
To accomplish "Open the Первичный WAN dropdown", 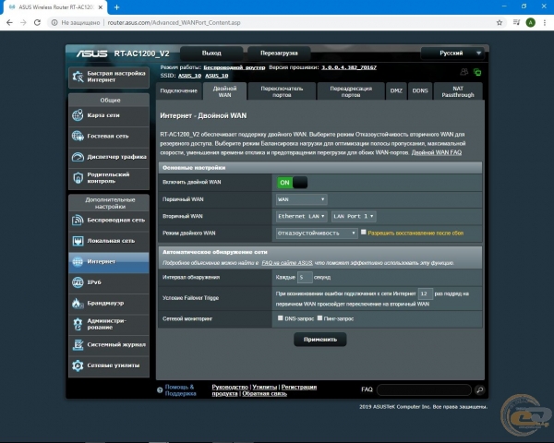I will pyautogui.click(x=301, y=199).
